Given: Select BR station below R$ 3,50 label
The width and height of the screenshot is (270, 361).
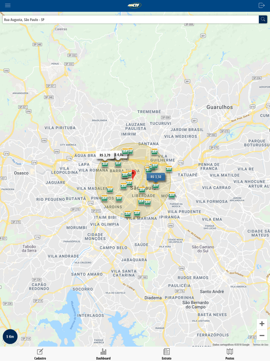Looking at the screenshot, I should (x=156, y=186).
